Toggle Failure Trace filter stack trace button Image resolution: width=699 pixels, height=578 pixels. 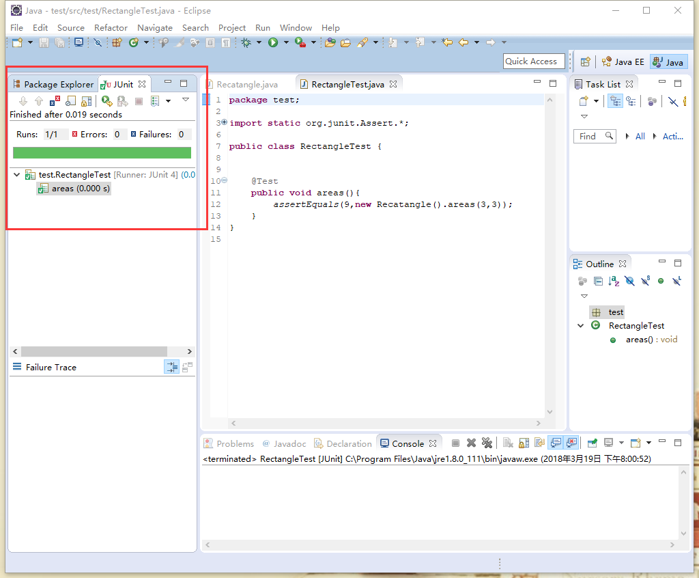tap(171, 367)
